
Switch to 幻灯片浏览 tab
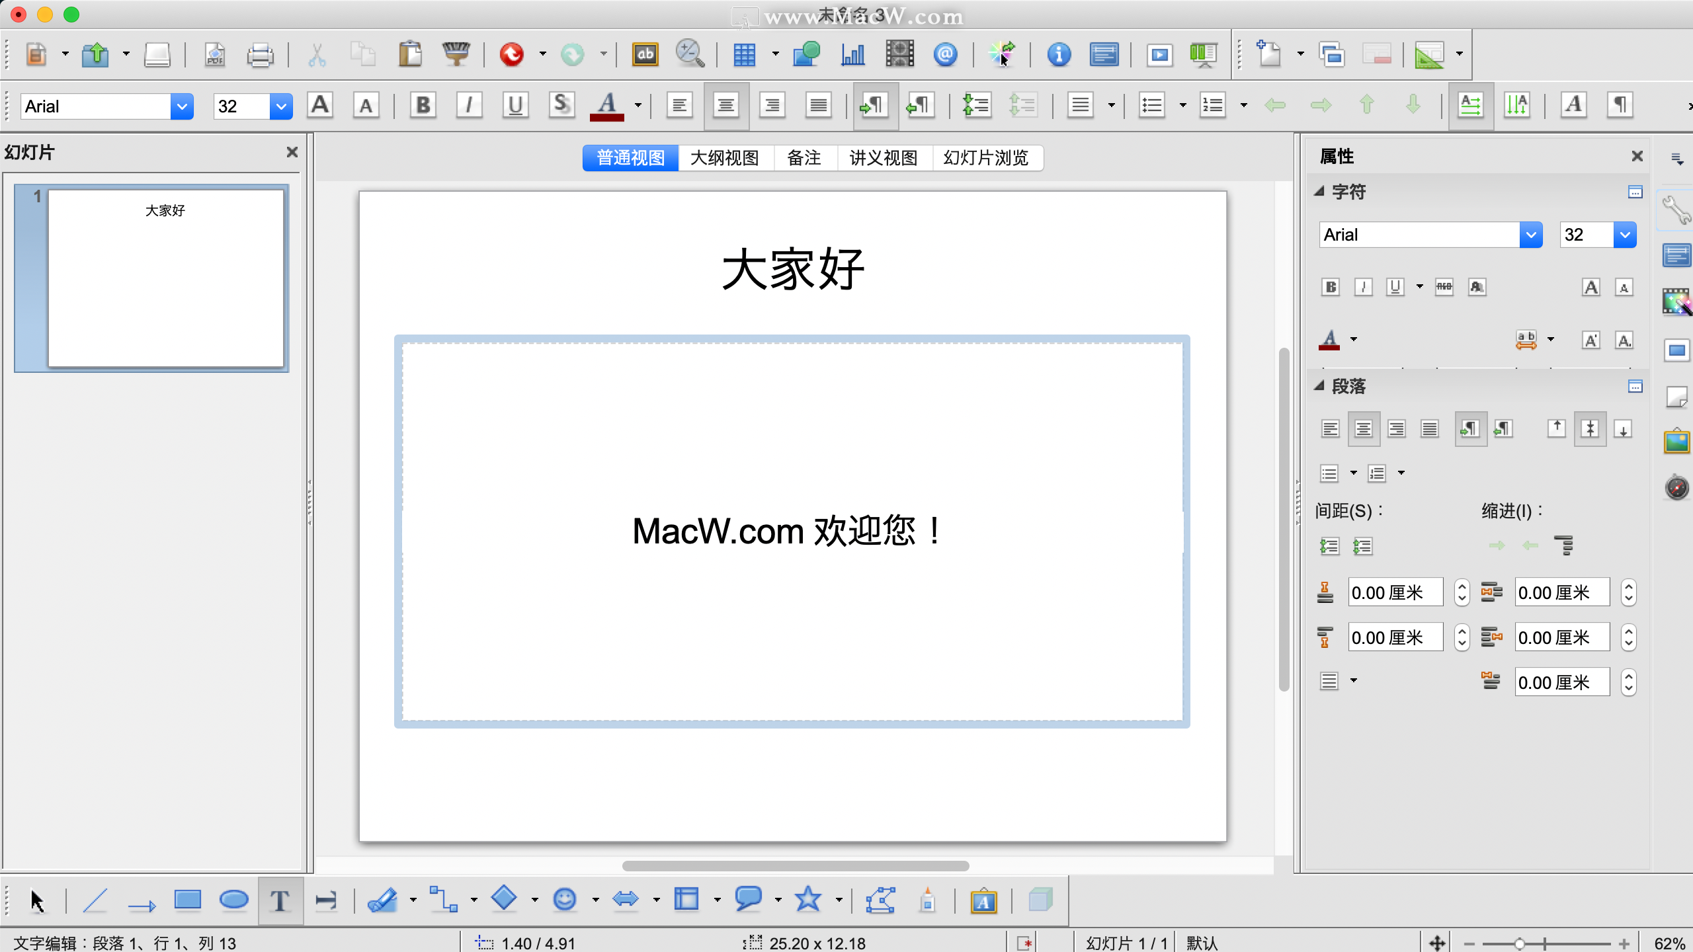point(986,158)
